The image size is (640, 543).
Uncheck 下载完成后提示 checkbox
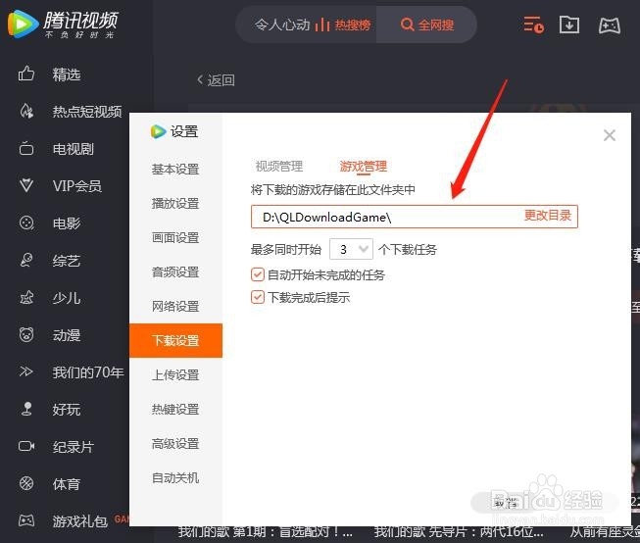click(258, 297)
